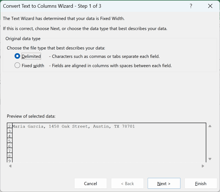Click the 'Preview of selected data:' label

[x=31, y=116]
